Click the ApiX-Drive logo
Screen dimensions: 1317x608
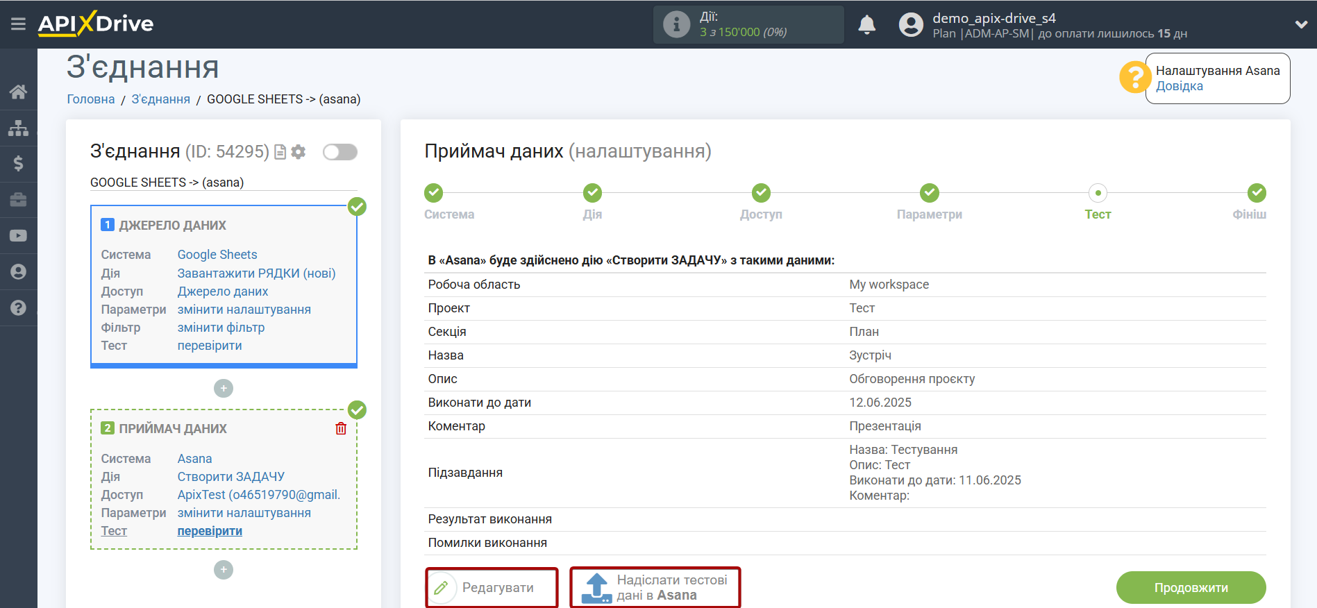tap(96, 24)
